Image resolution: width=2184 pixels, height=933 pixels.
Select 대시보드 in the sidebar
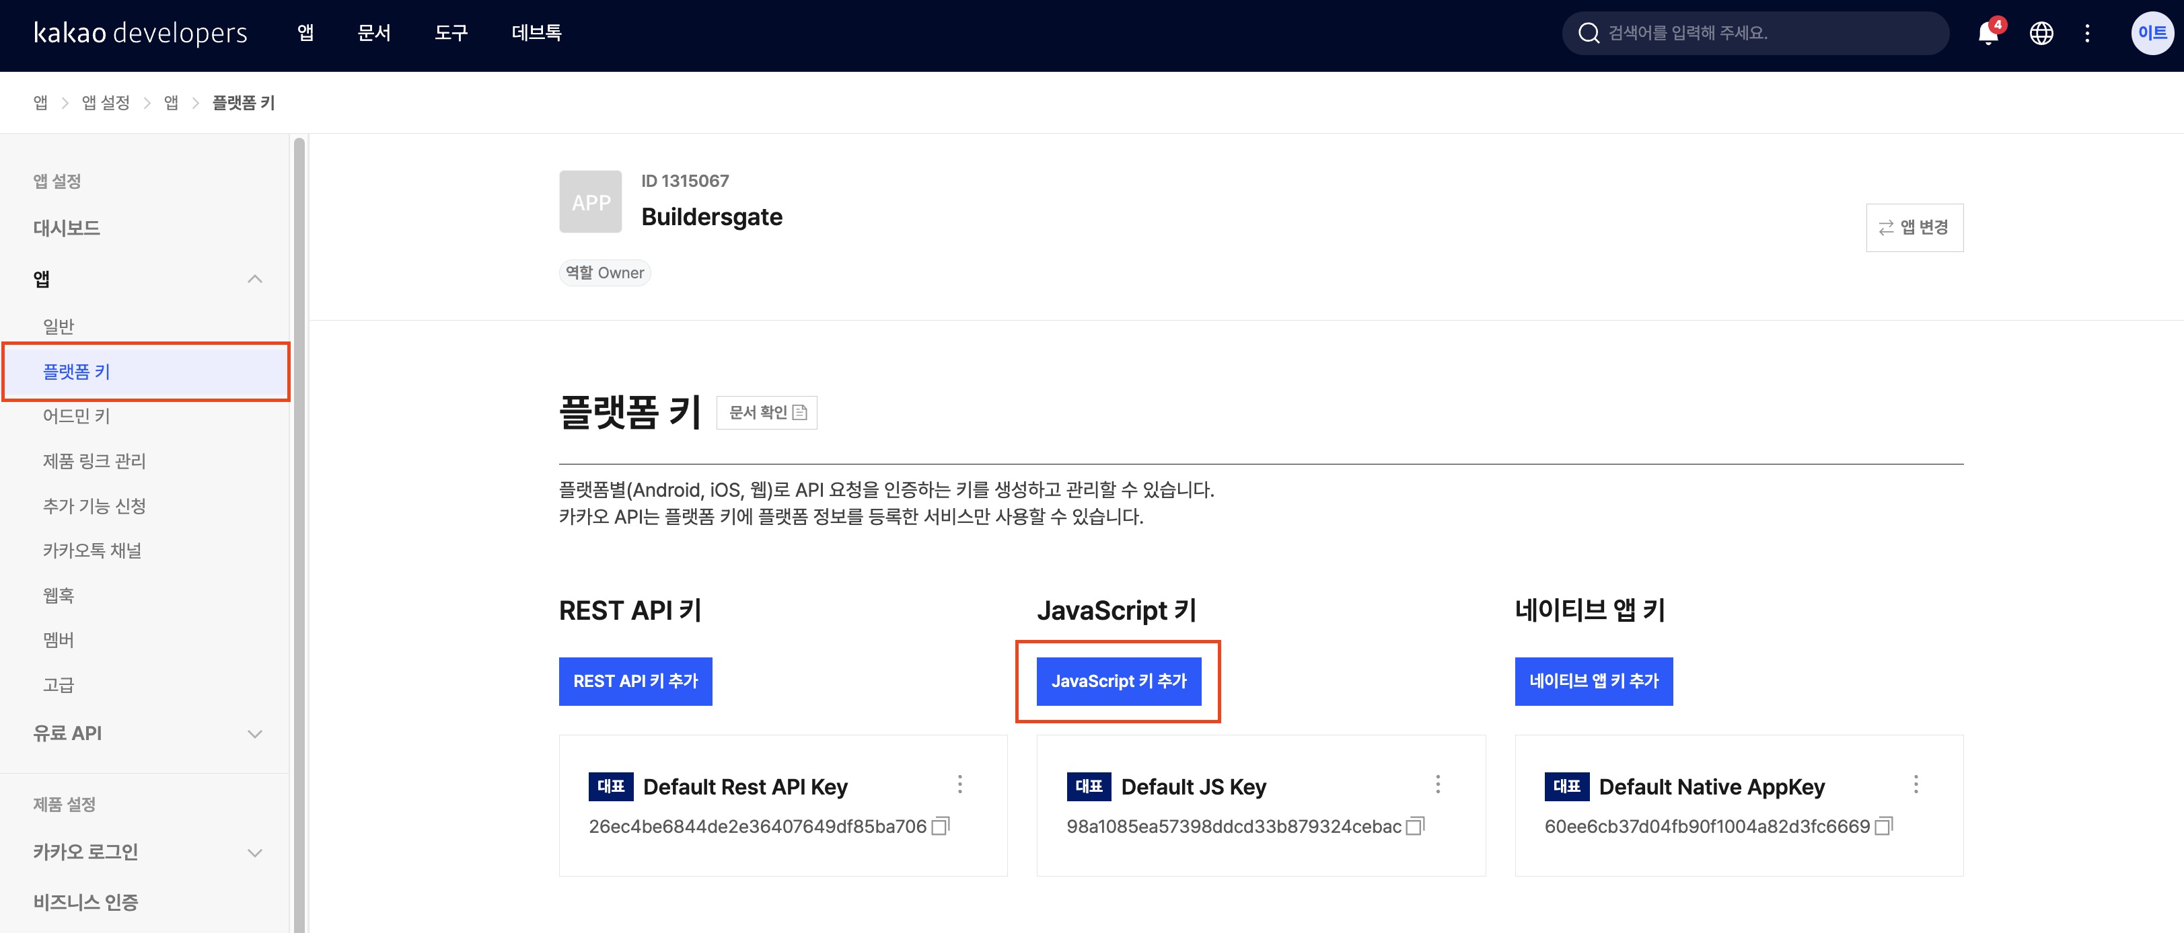click(x=67, y=228)
